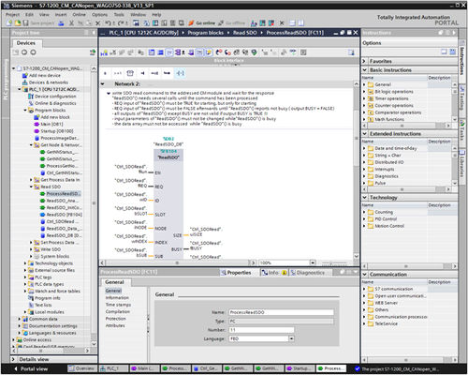Insert an empty box from the favorites bar
Viewport: 468px width, 375px height.
(130, 73)
